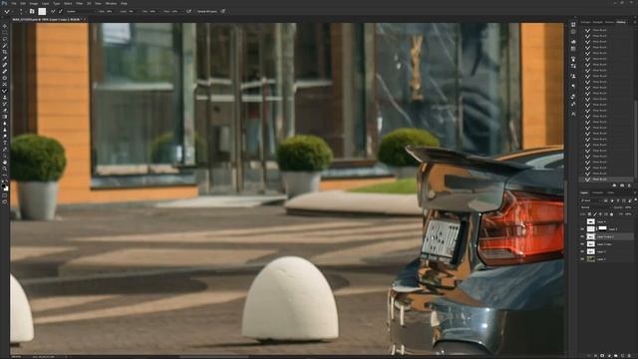Hide the bottom layer in Layers panel

point(582,259)
